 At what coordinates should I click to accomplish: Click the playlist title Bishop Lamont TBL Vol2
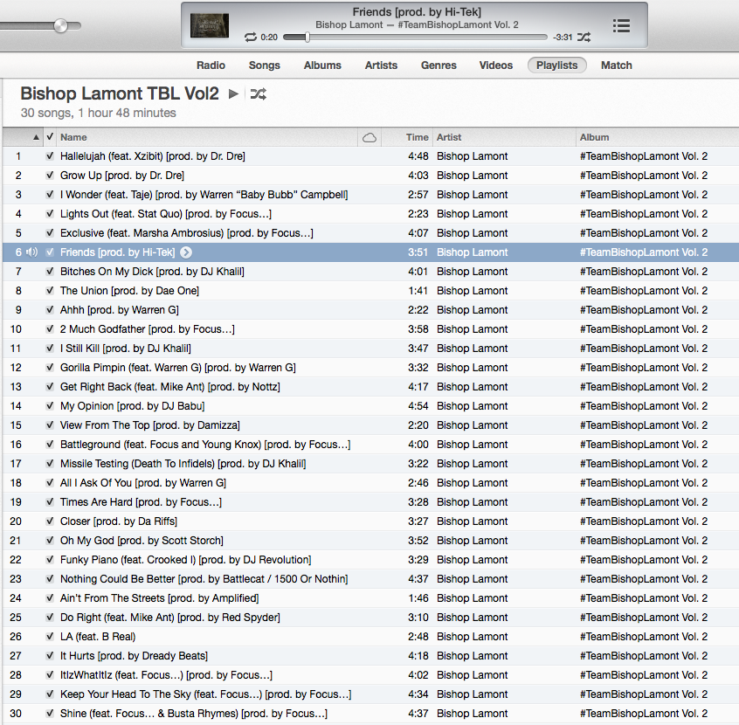coord(120,93)
